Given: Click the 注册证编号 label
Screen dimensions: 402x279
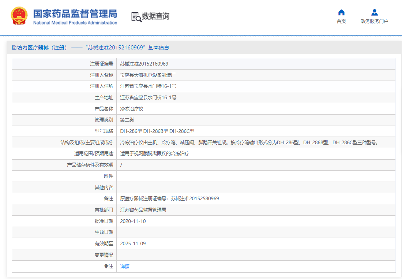Looking at the screenshot, I should [x=102, y=64].
